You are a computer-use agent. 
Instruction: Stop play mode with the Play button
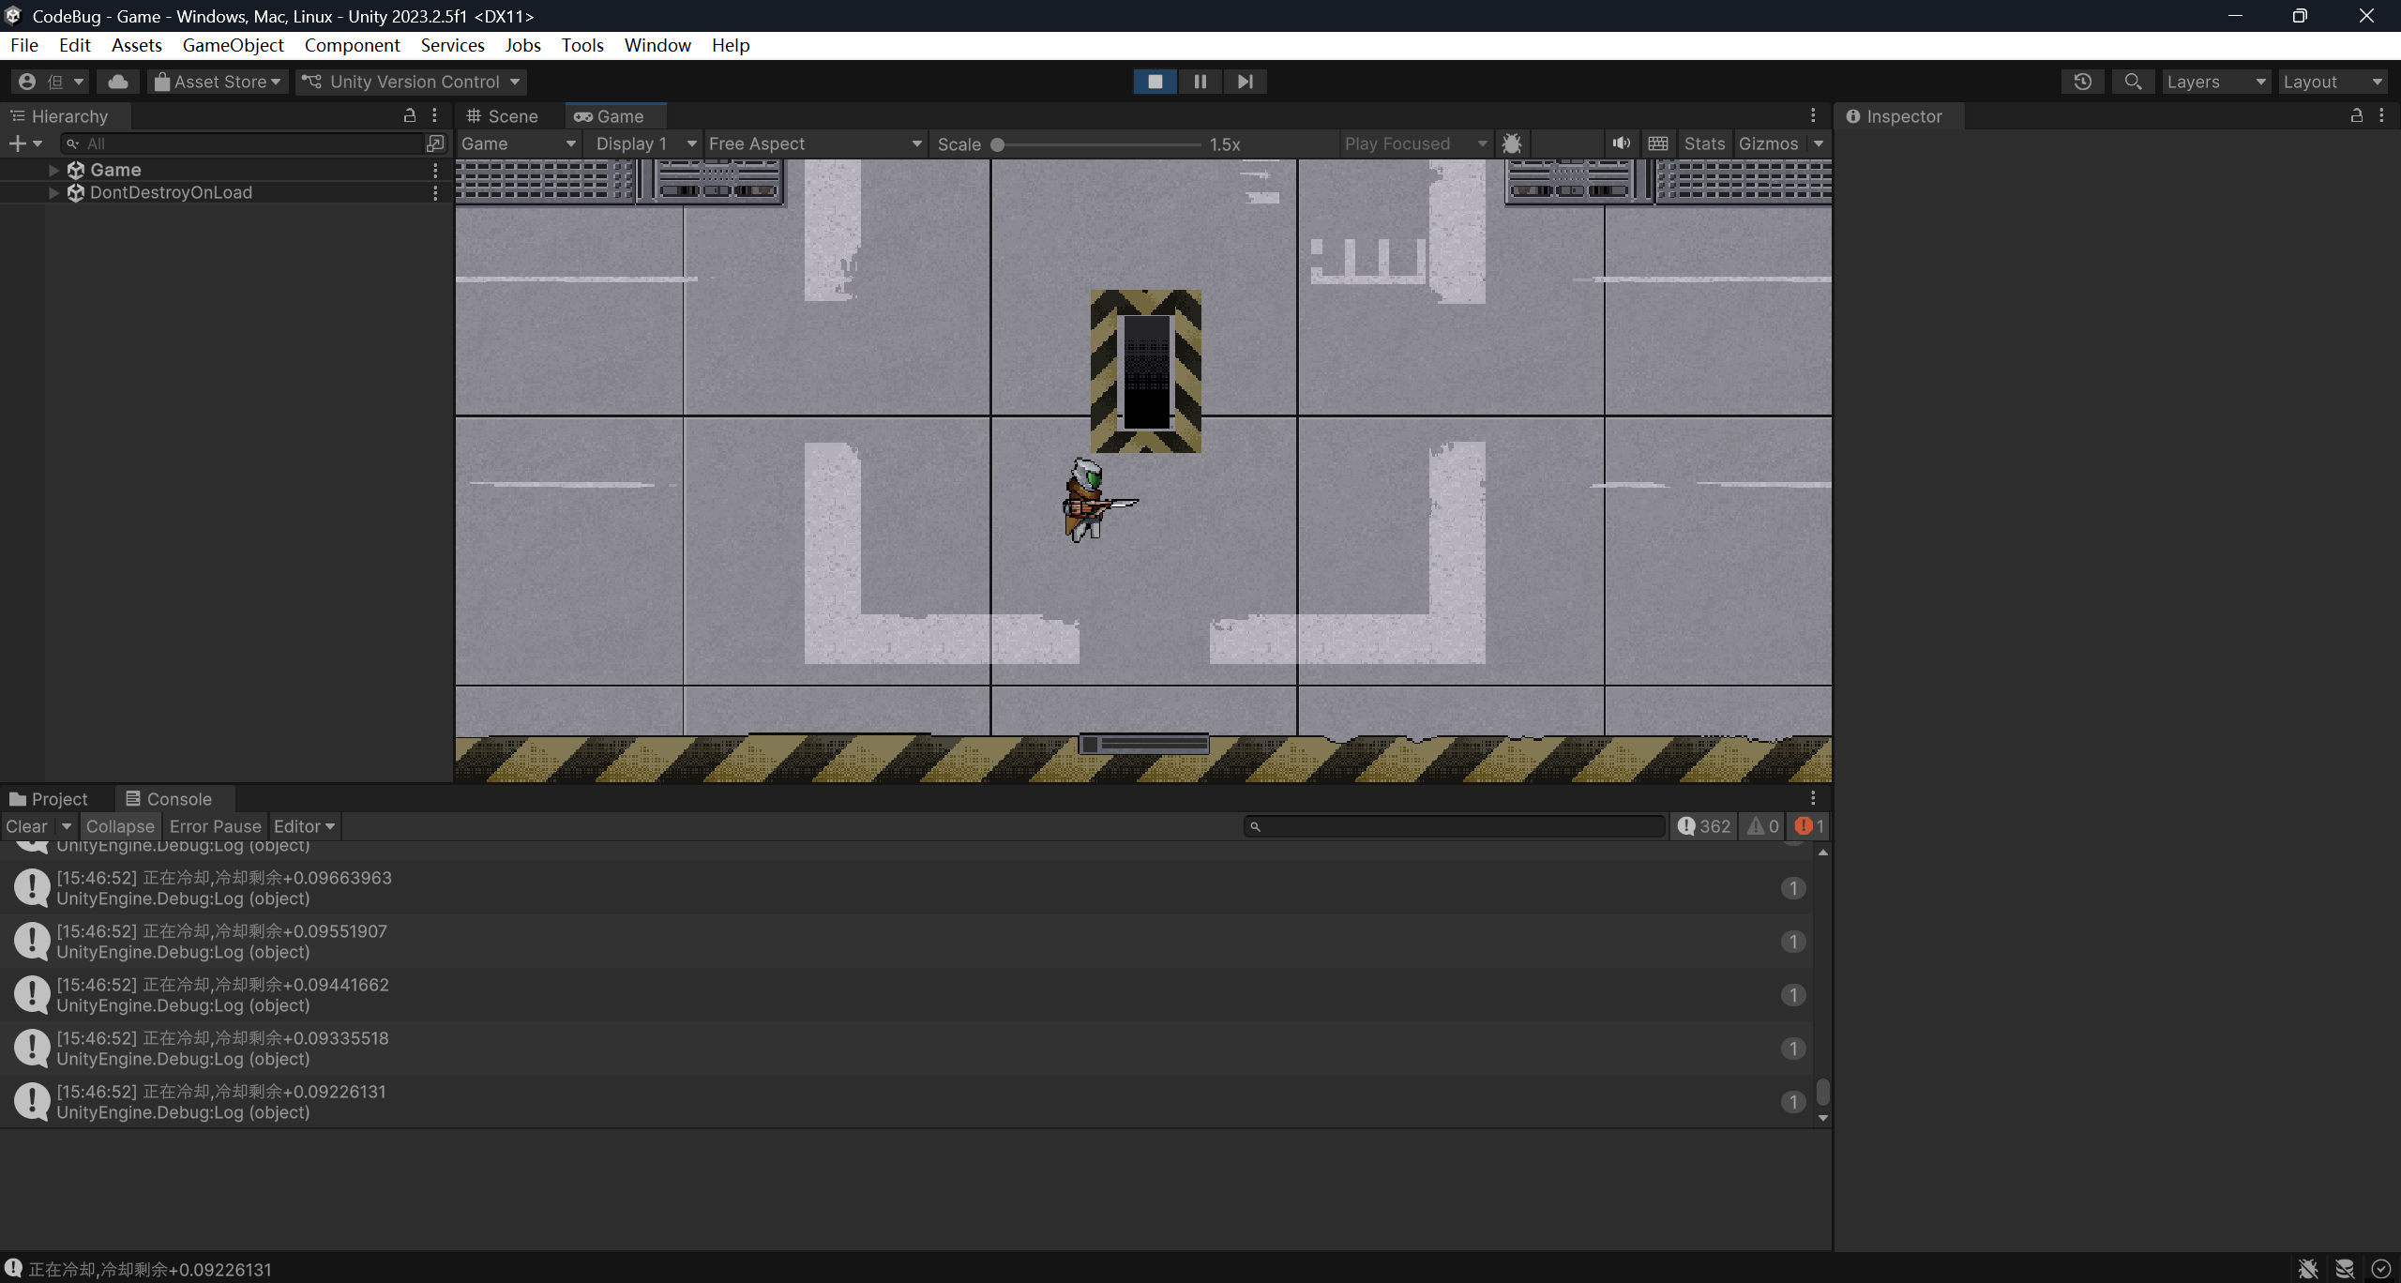pyautogui.click(x=1155, y=82)
